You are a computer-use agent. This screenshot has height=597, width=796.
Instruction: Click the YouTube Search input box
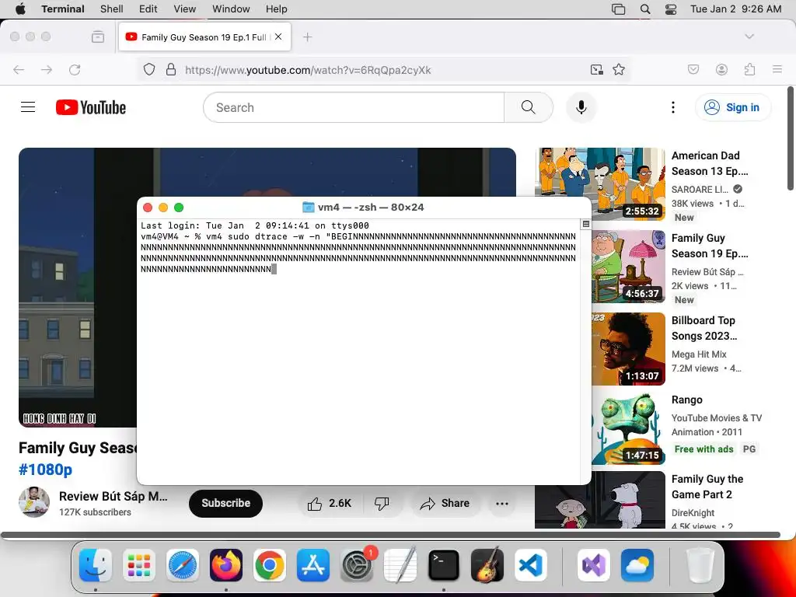click(x=354, y=107)
